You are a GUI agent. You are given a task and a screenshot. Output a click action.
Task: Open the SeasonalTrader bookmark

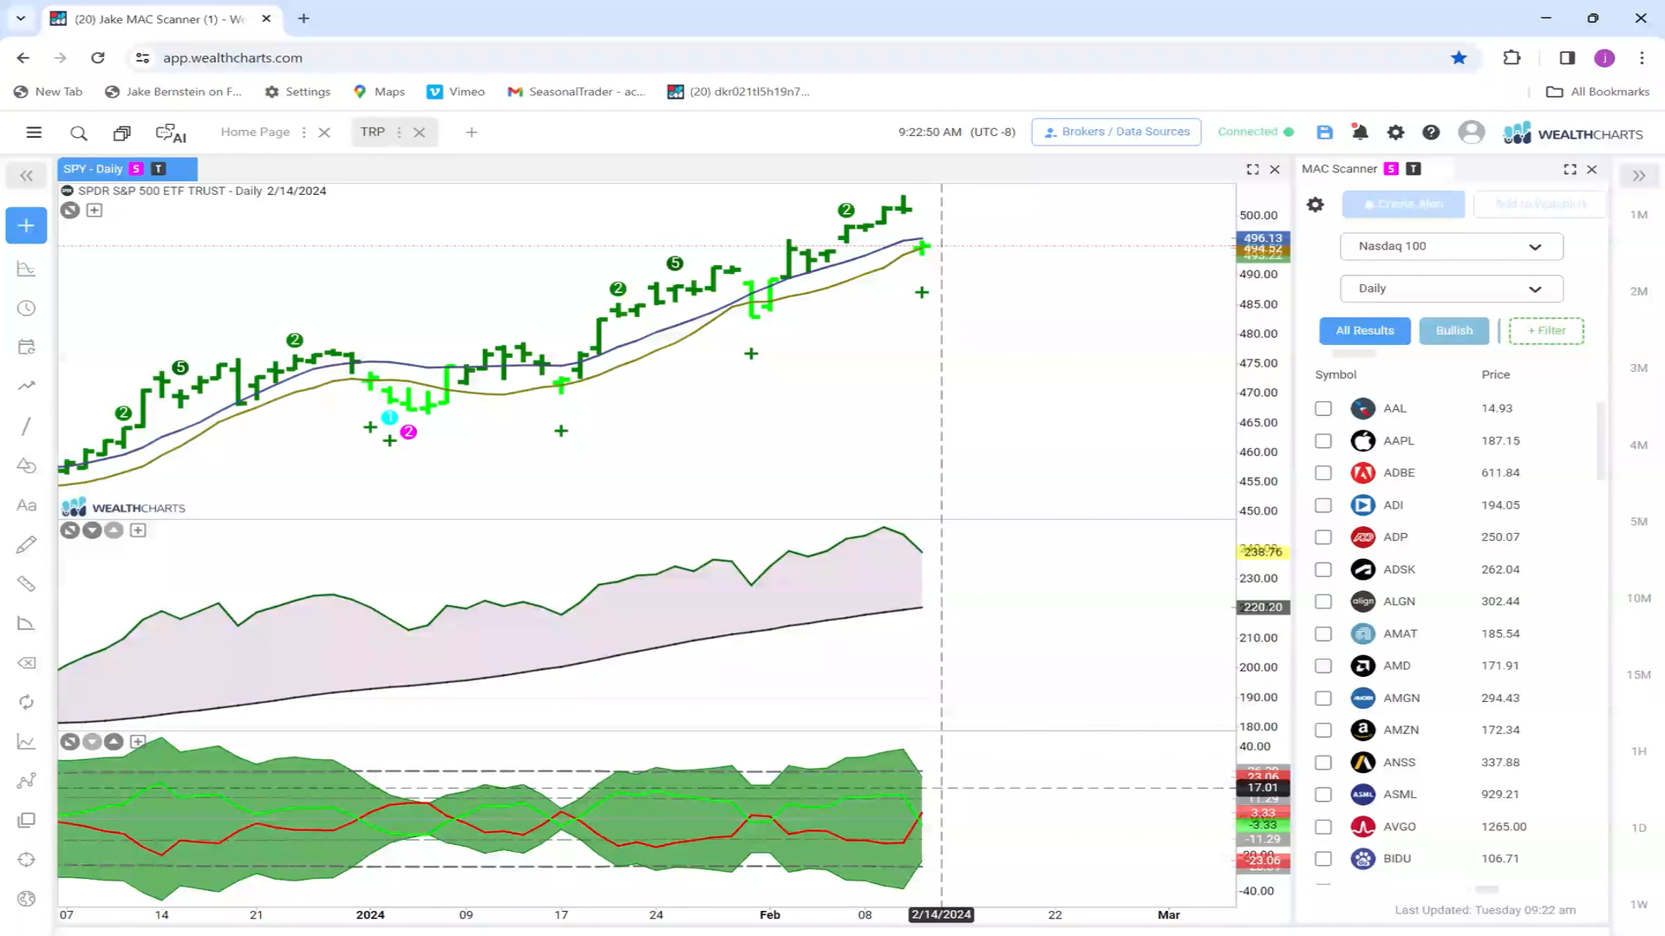pos(577,92)
